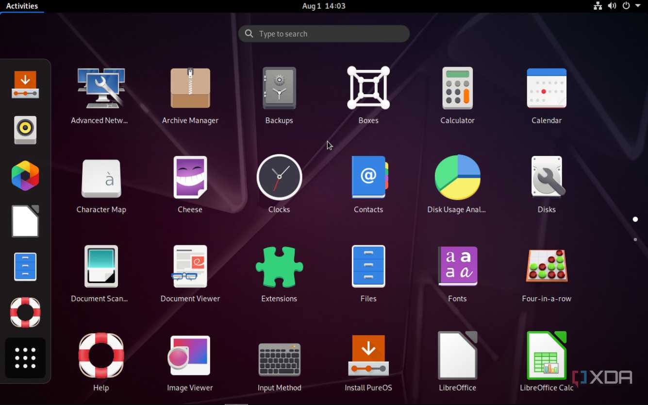Click the lifebuoy Help icon in the dock

[25, 312]
